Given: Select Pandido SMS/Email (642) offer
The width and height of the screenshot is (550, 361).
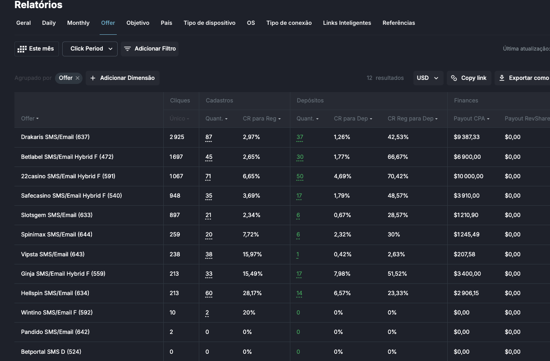Looking at the screenshot, I should click(x=55, y=332).
